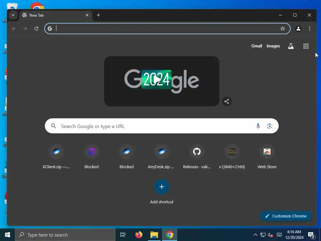This screenshot has width=321, height=241.
Task: Open a new tab with plus button
Action: click(98, 15)
